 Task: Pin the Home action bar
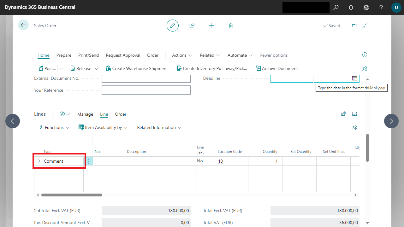(365, 68)
